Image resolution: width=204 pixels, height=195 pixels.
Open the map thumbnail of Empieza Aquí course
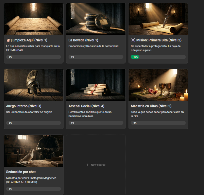tap(34, 19)
